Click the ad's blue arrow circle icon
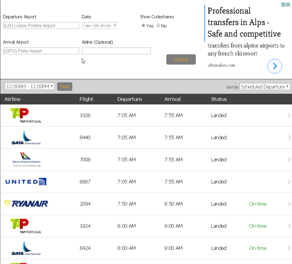Viewport: 292px width, 264px height. (x=275, y=66)
